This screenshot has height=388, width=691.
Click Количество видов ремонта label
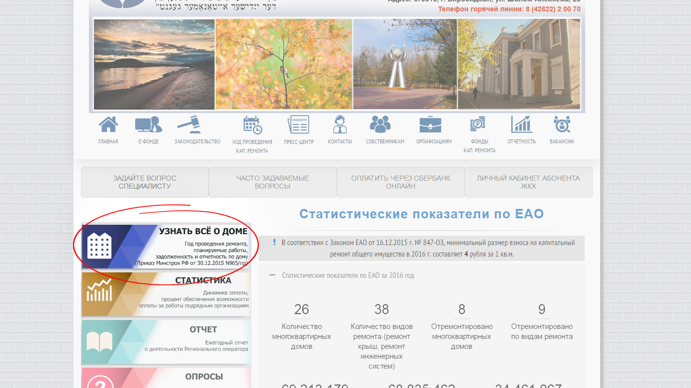pos(382,346)
